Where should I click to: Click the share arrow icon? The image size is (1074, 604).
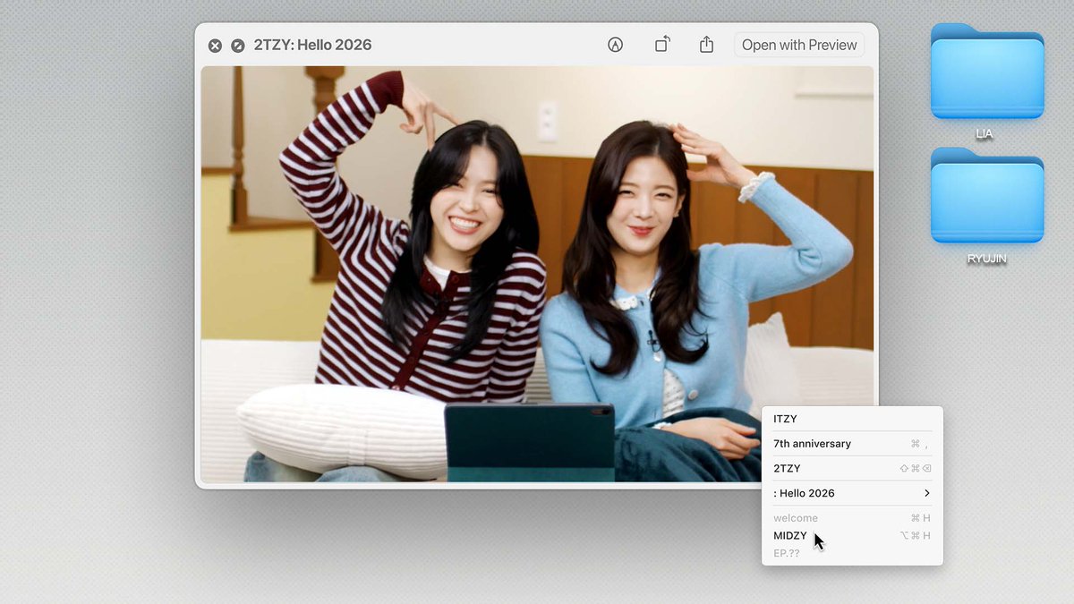[x=706, y=44]
